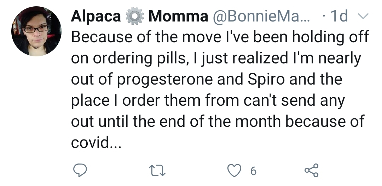Click the phrase holding off in the tweet
Screen dimensions: 382x186
pos(331,38)
